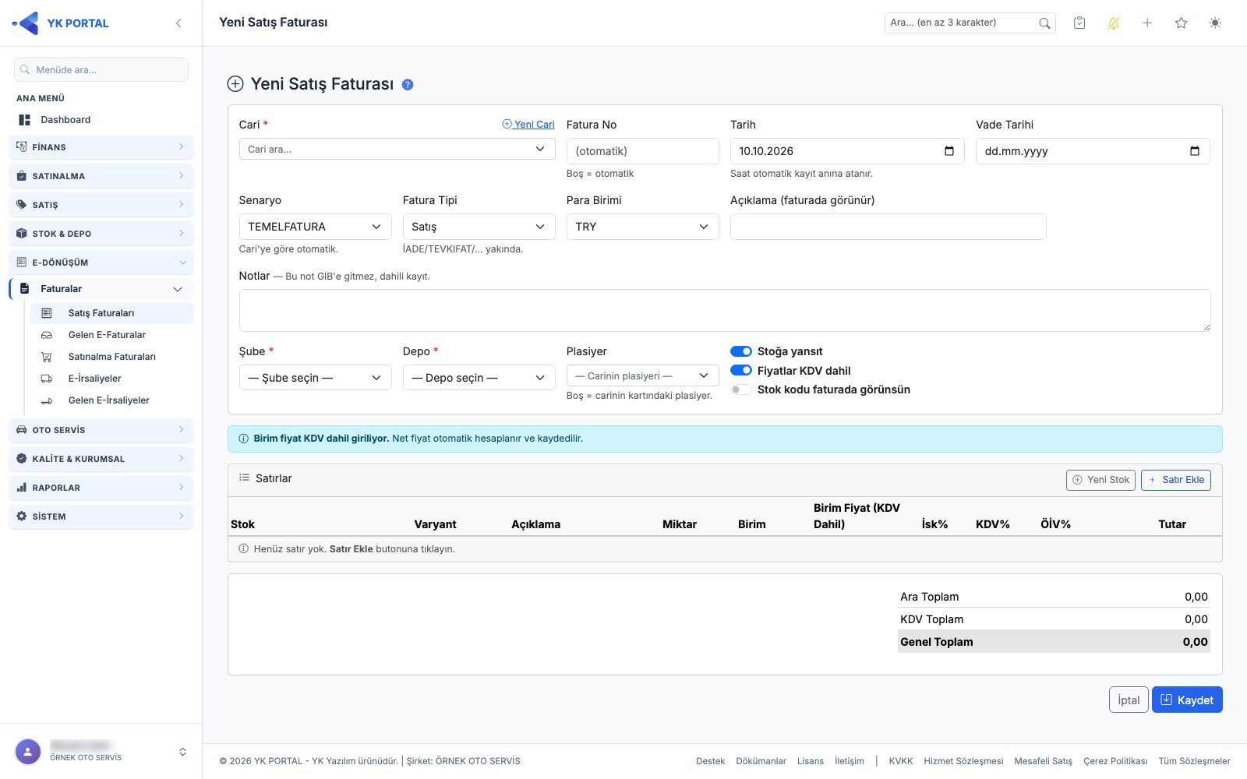Viewport: 1247px width, 779px height.
Task: Open Gelen E-İrsaliyeler in sidebar
Action: pyautogui.click(x=111, y=400)
